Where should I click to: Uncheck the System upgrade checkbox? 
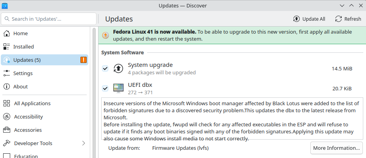click(x=105, y=68)
